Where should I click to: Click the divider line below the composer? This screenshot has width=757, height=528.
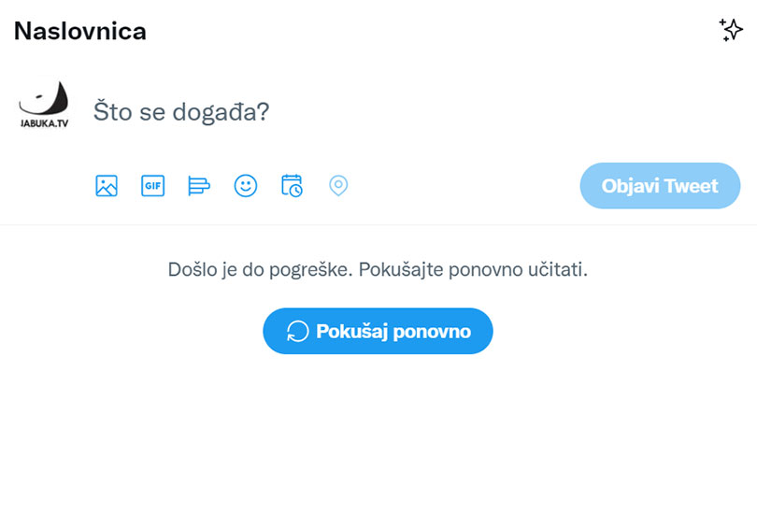pos(378,224)
